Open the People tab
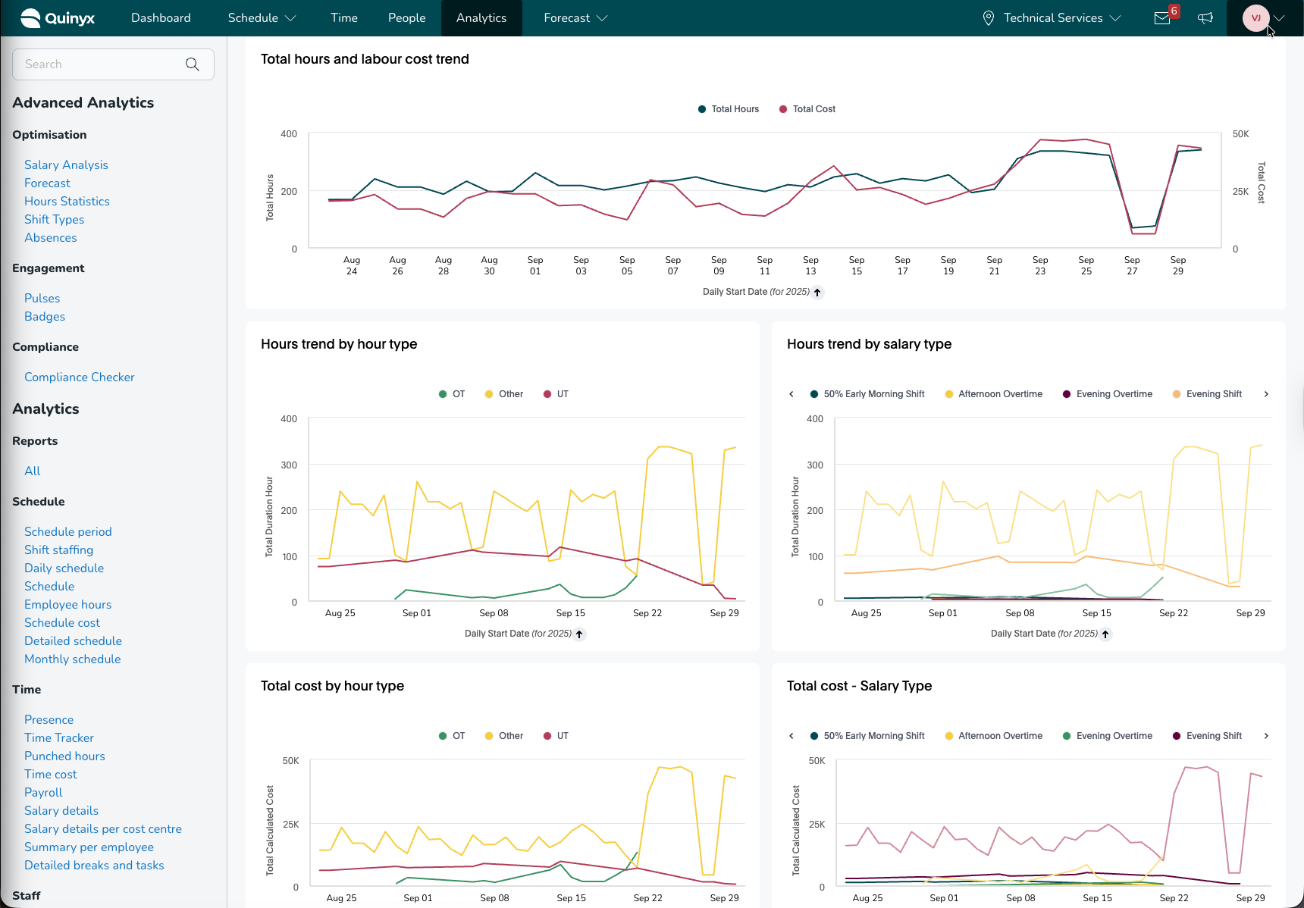This screenshot has height=908, width=1304. click(x=406, y=18)
